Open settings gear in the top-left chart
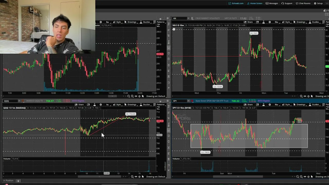 point(100,22)
